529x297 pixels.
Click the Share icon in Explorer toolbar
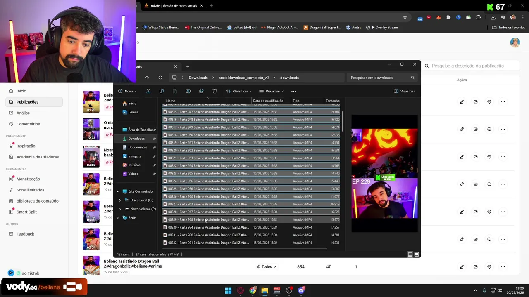coord(201,91)
